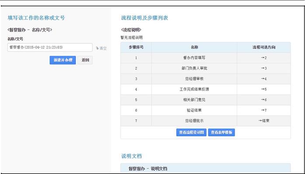
Task: Click the 返回 button
Action: [x=85, y=60]
